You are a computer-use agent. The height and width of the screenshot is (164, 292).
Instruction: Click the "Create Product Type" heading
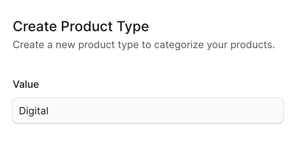[81, 27]
